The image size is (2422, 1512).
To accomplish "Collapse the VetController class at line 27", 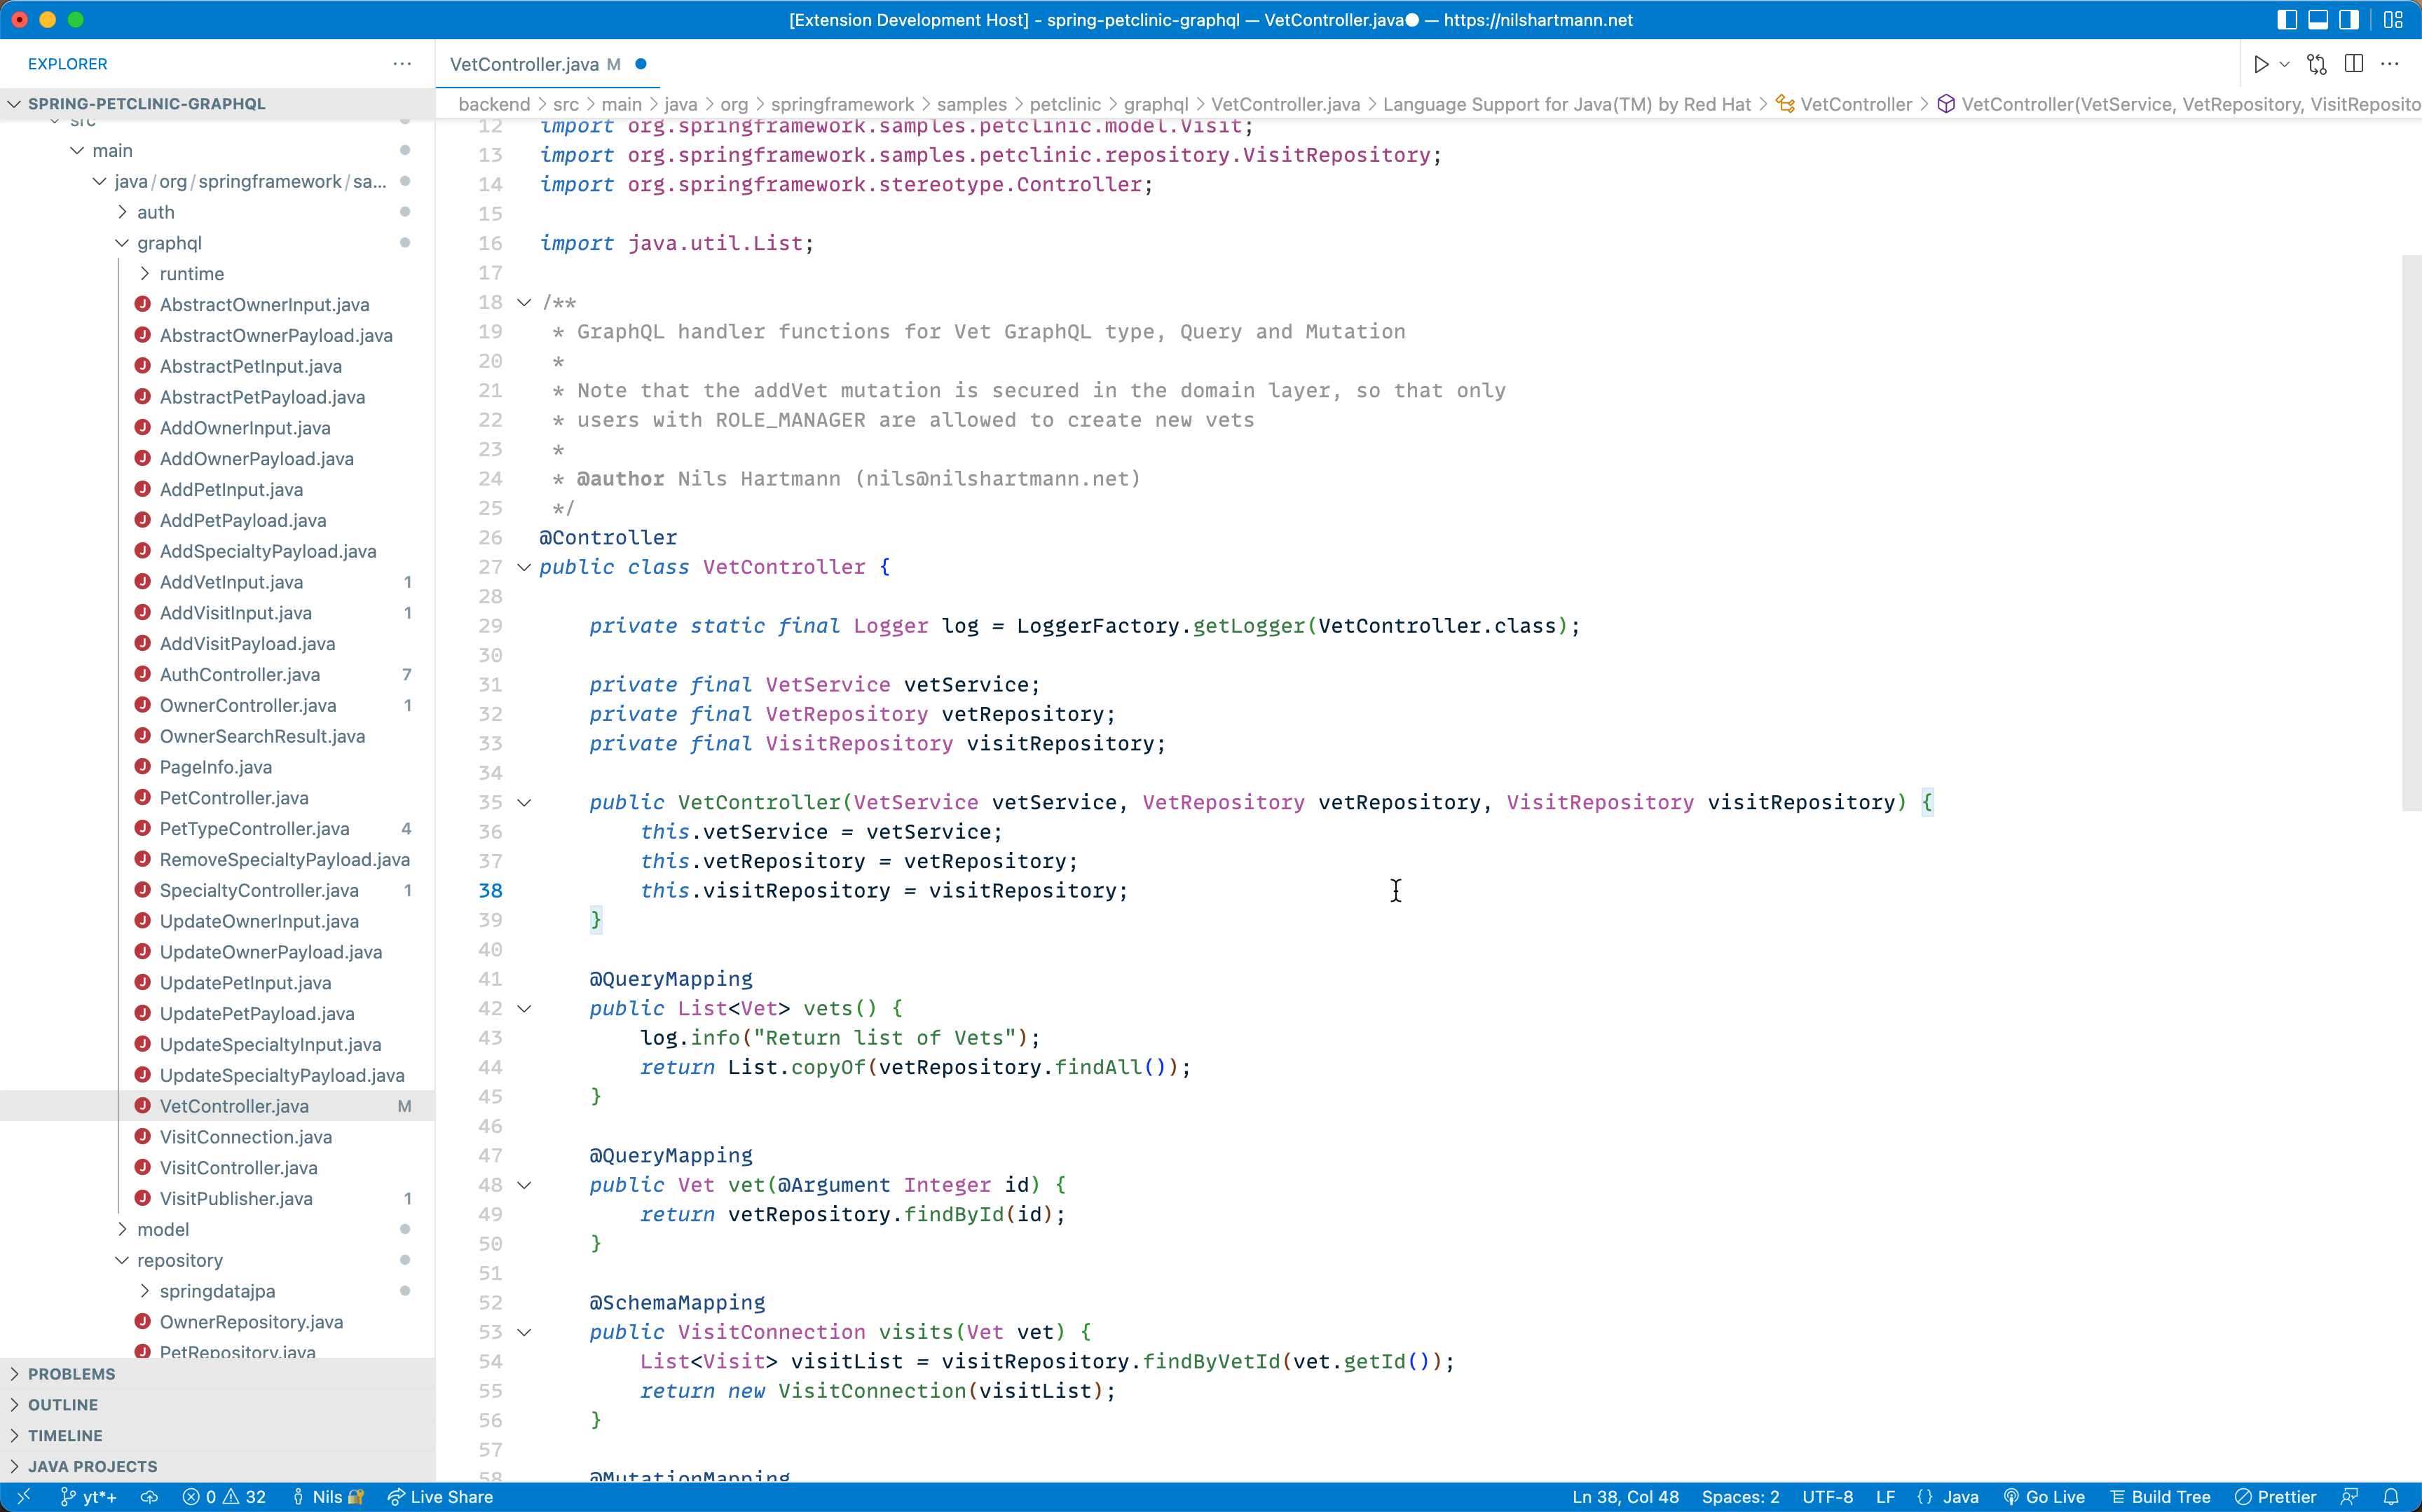I will [524, 567].
